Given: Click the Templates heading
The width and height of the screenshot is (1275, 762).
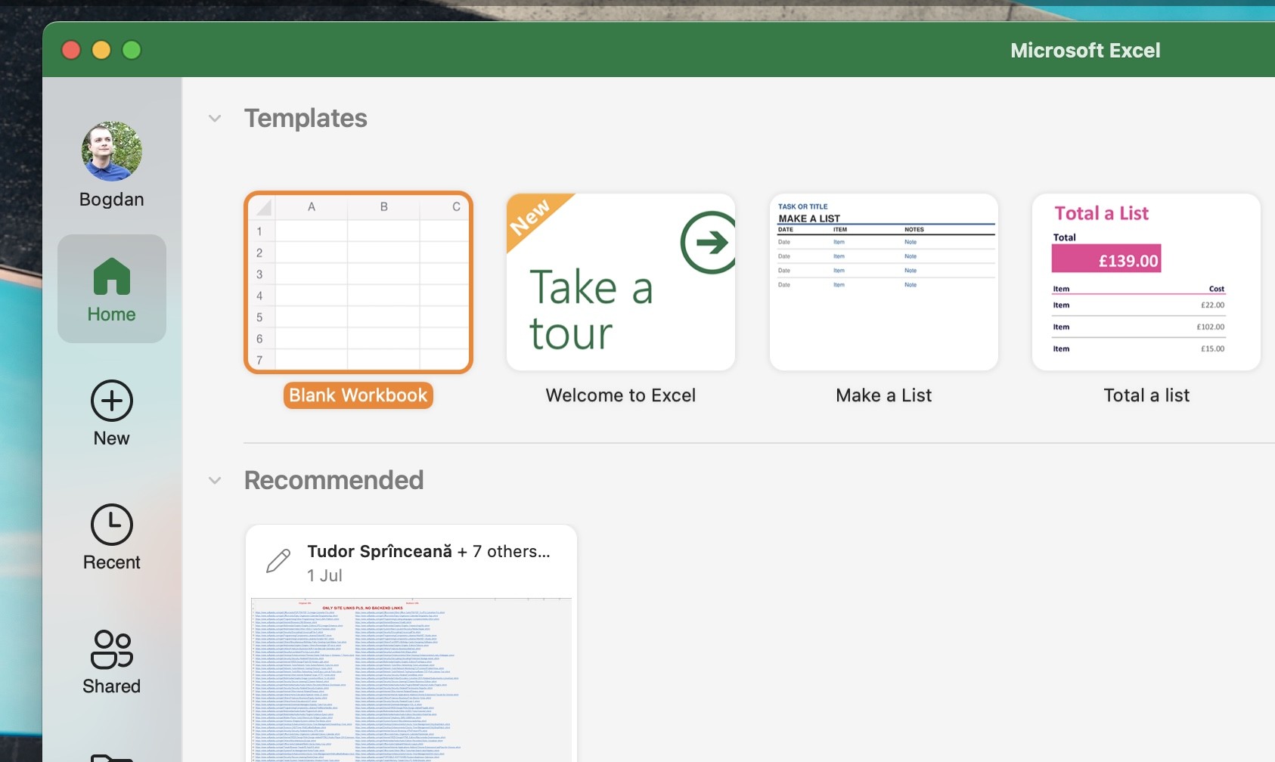Looking at the screenshot, I should click(306, 119).
